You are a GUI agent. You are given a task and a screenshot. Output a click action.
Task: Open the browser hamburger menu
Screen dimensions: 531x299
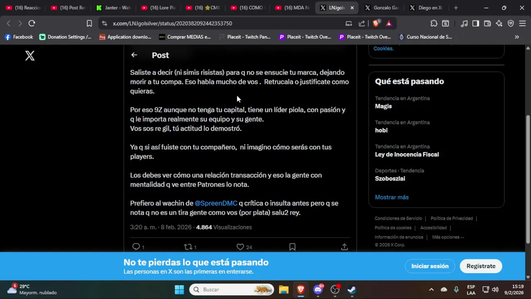pyautogui.click(x=522, y=23)
